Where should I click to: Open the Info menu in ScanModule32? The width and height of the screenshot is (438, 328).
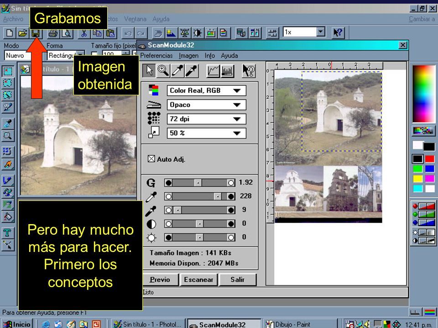click(210, 56)
